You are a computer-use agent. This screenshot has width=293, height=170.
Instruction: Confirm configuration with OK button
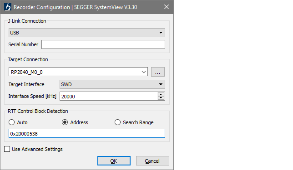tap(114, 160)
